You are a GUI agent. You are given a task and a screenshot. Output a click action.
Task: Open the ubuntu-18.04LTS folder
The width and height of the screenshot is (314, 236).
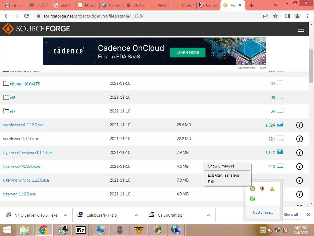coord(25,84)
